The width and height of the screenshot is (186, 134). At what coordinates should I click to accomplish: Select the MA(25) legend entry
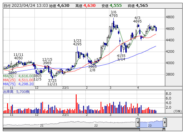[x=18, y=80]
